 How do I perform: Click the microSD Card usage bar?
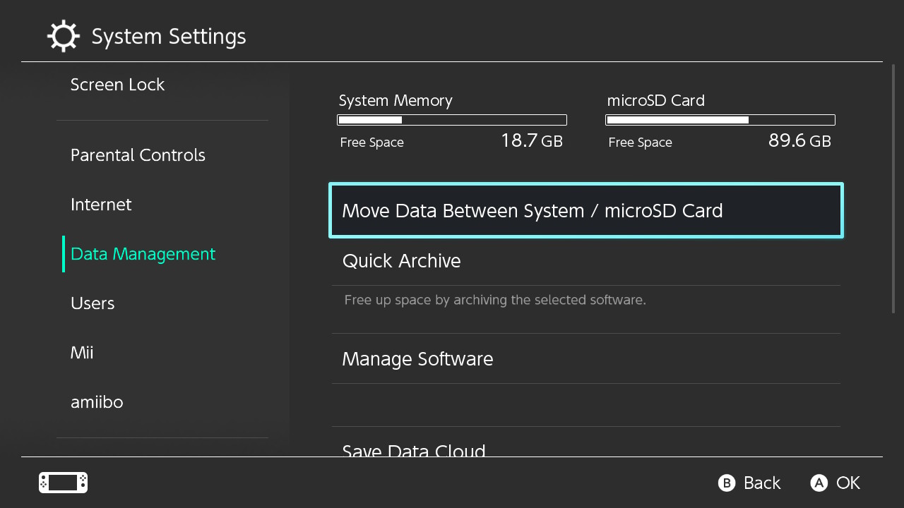click(x=720, y=120)
